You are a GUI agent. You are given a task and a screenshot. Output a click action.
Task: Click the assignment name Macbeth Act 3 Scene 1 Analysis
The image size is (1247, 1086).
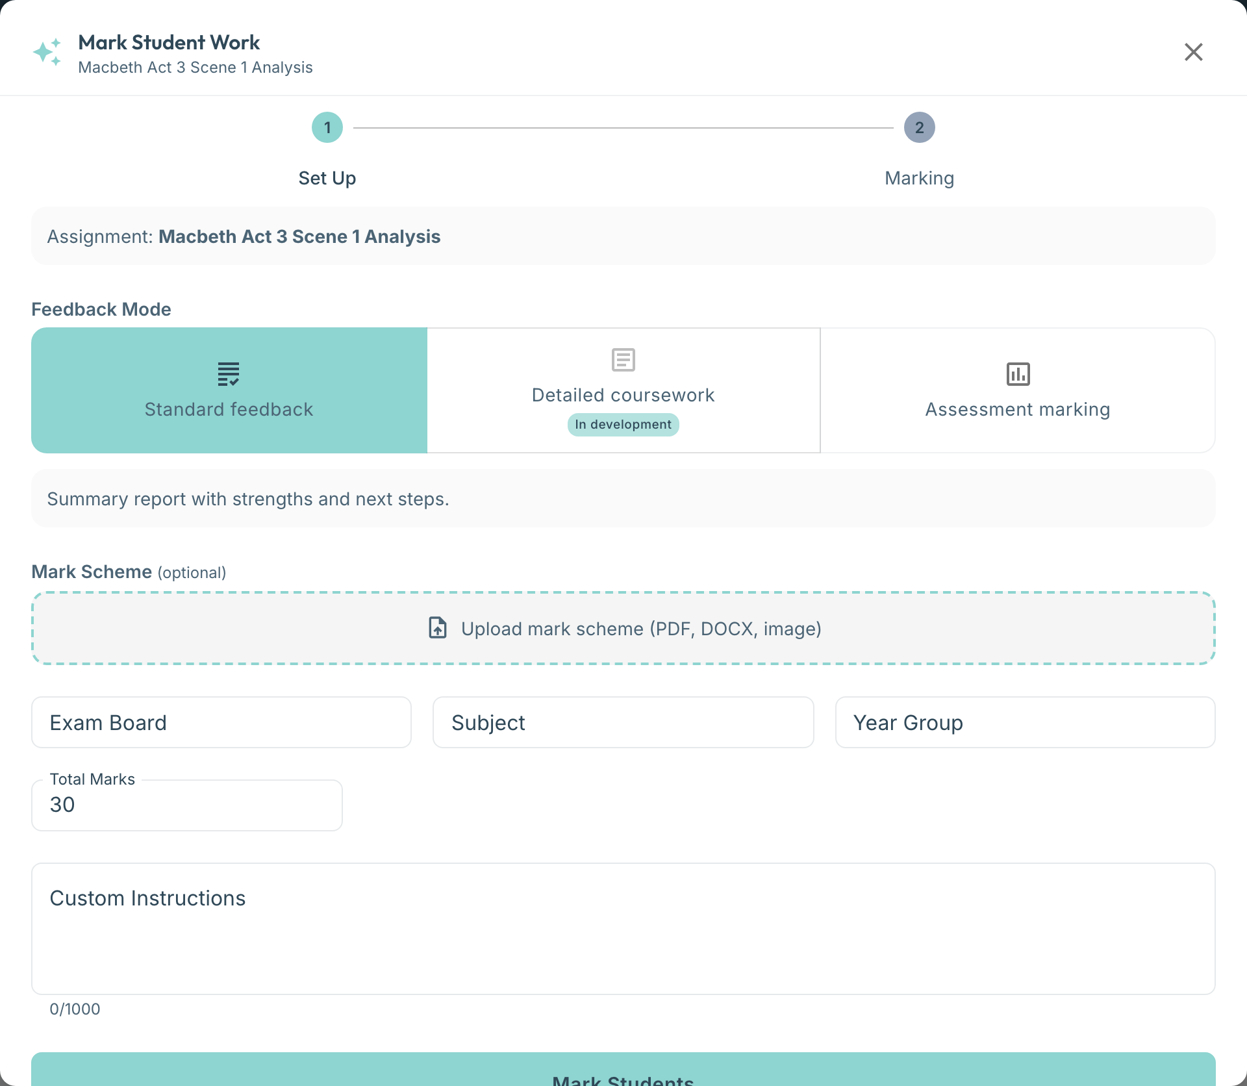(x=299, y=236)
